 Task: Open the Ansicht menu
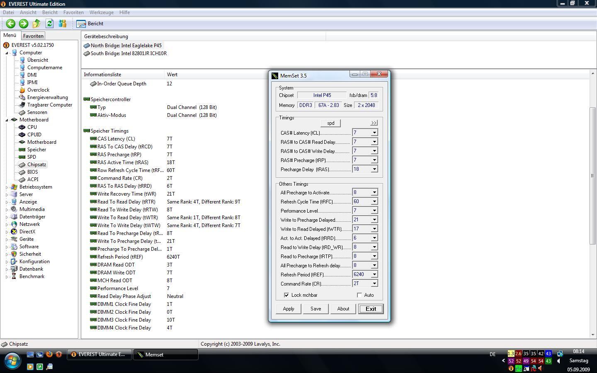coord(28,12)
